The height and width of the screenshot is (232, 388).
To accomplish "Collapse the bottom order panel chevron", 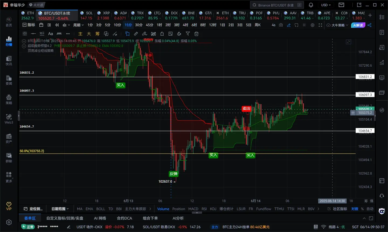I will [x=364, y=218].
